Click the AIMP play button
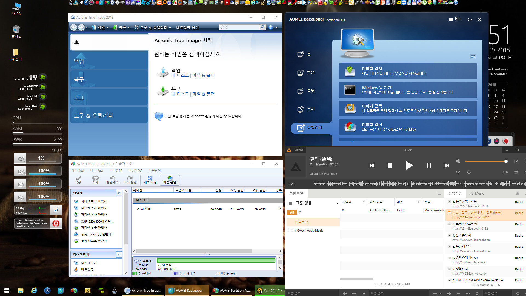Viewport: 526px width, 296px height. [409, 165]
